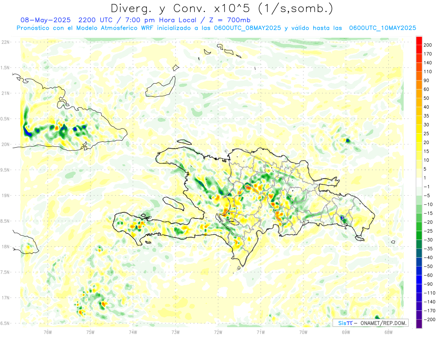The height and width of the screenshot is (337, 436).
Task: Click the '-35' color scale value
Action: coord(428,249)
